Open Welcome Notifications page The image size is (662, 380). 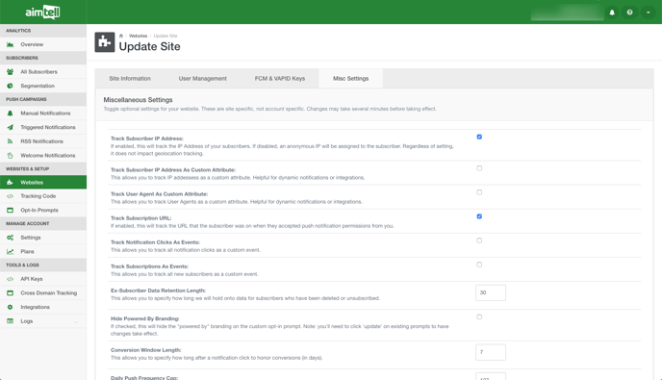(x=43, y=156)
